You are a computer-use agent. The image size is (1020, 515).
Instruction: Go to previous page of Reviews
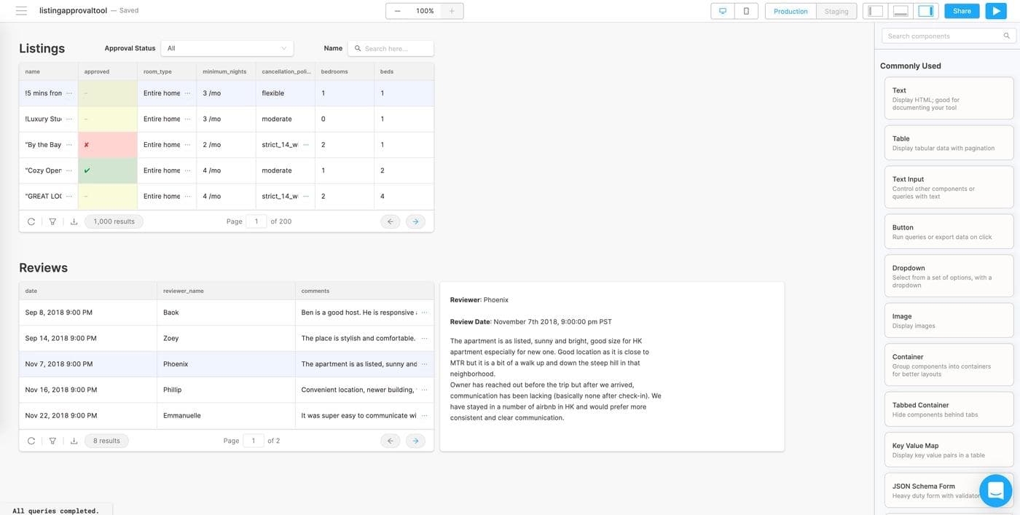pyautogui.click(x=390, y=441)
